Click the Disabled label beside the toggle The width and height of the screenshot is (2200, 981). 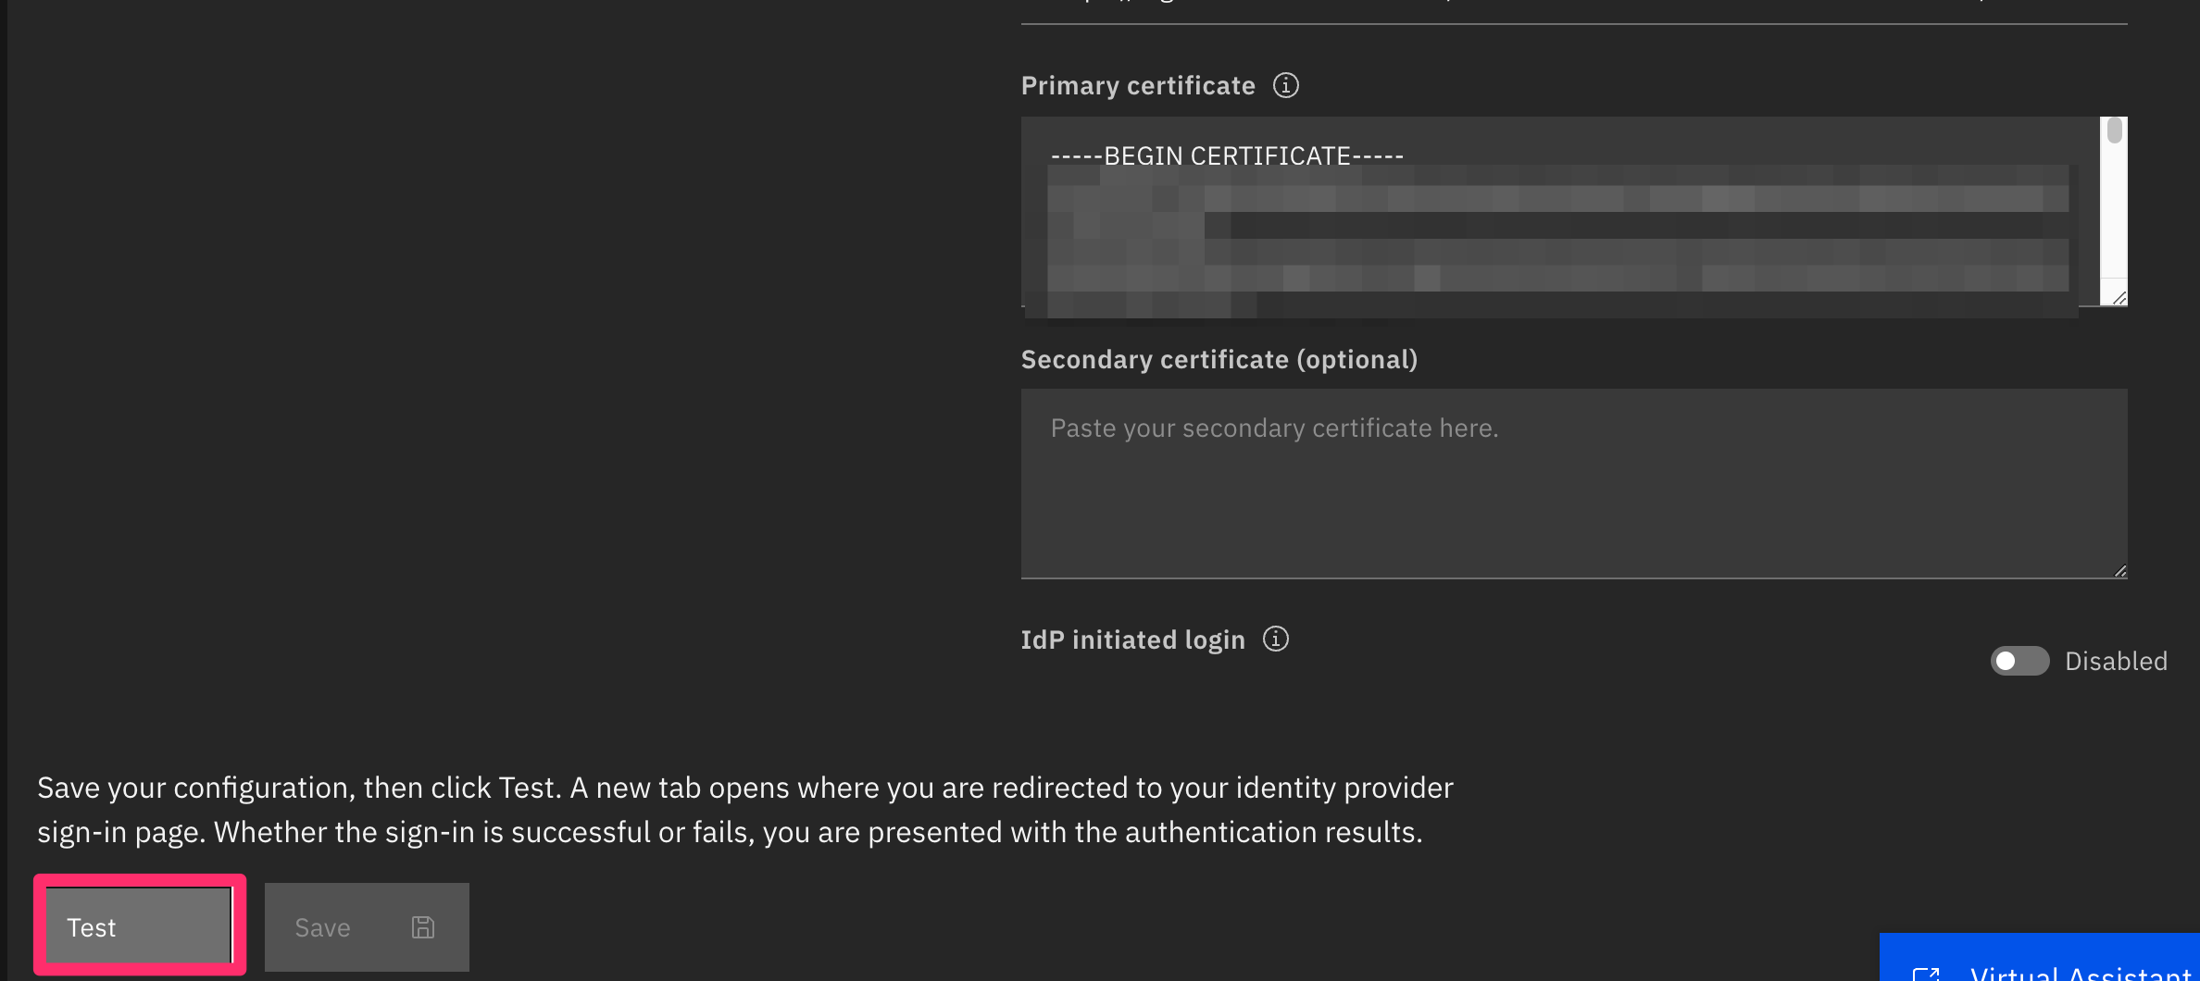pos(2116,661)
